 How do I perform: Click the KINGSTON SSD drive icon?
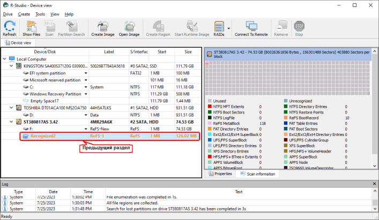tap(19, 66)
